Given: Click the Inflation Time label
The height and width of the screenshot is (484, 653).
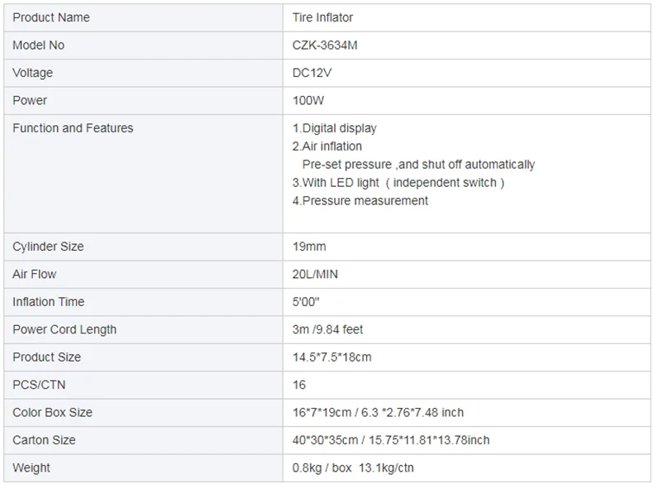Looking at the screenshot, I should click(48, 302).
